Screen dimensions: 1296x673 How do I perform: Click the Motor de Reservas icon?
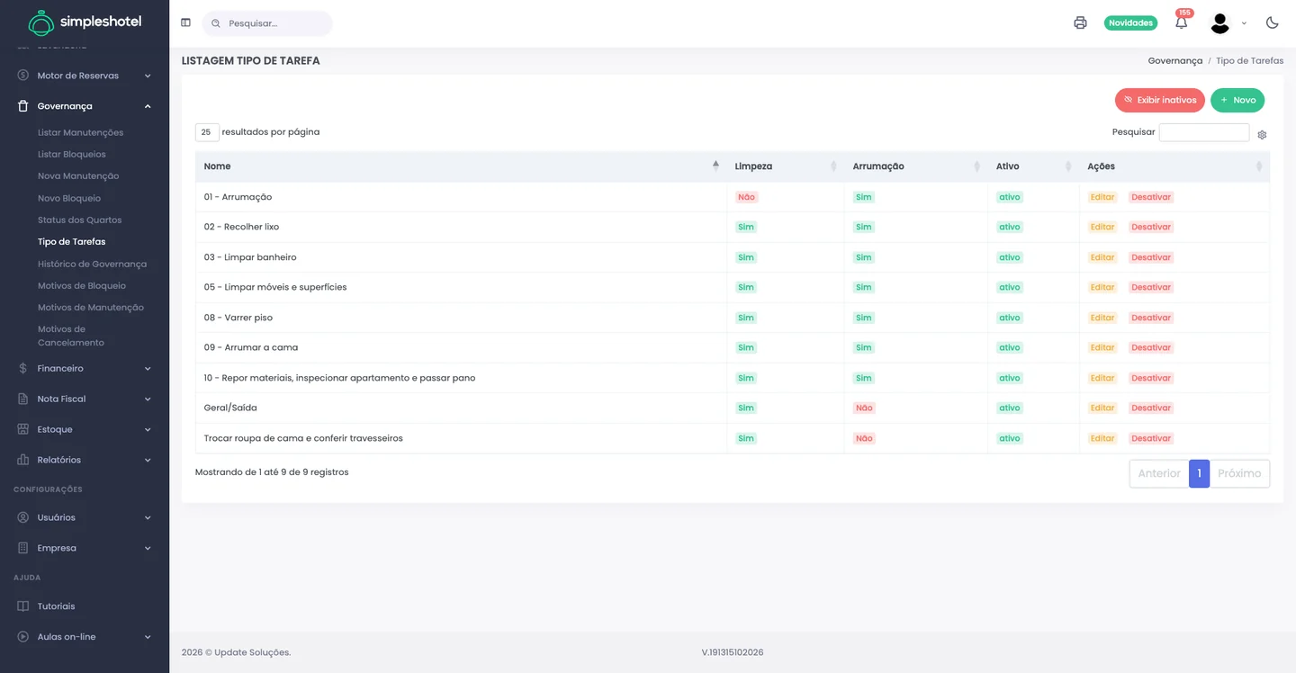[x=23, y=76]
